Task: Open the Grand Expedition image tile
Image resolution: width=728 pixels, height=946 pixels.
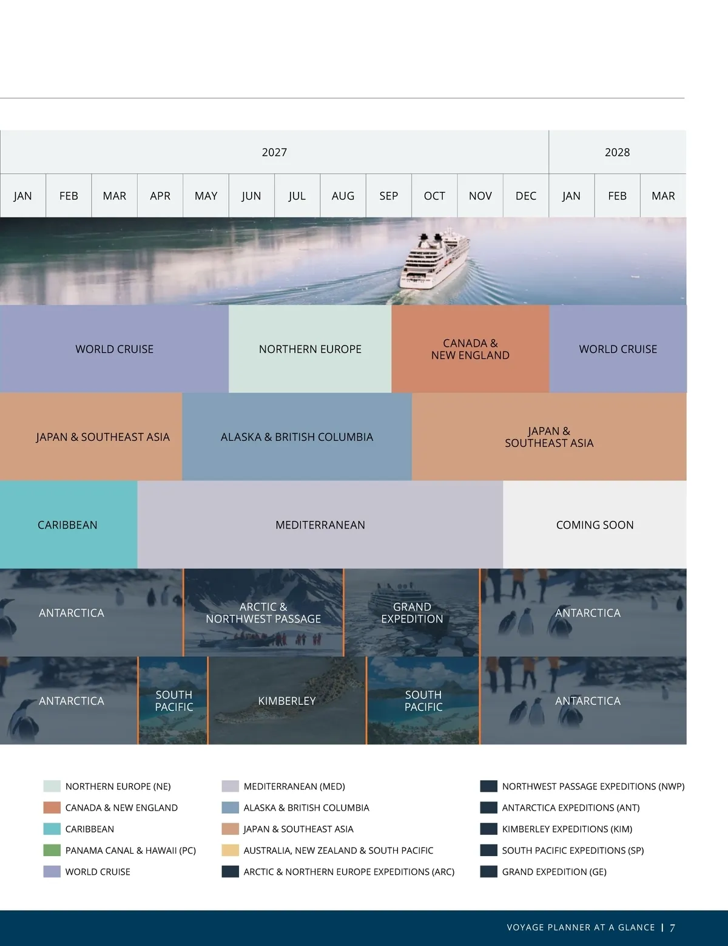Action: 412,613
